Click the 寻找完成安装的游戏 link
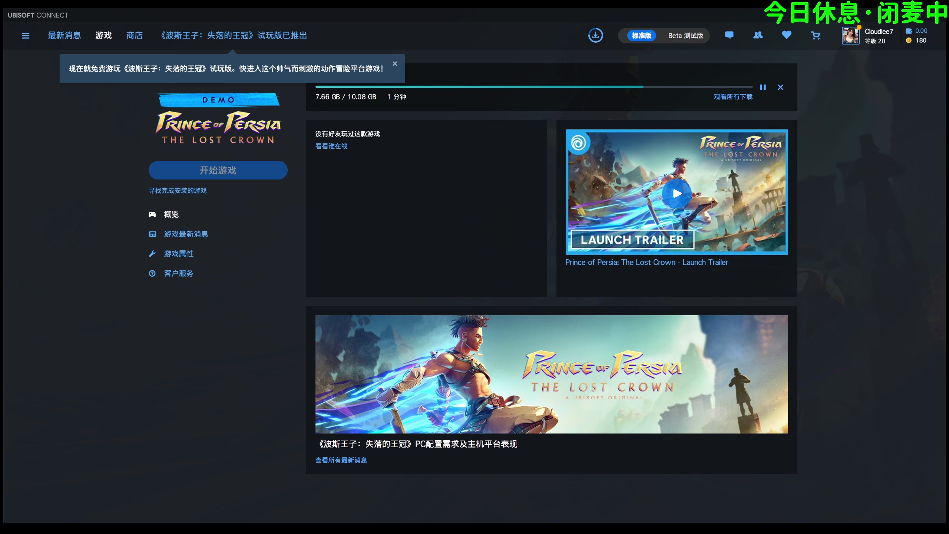 [x=178, y=191]
